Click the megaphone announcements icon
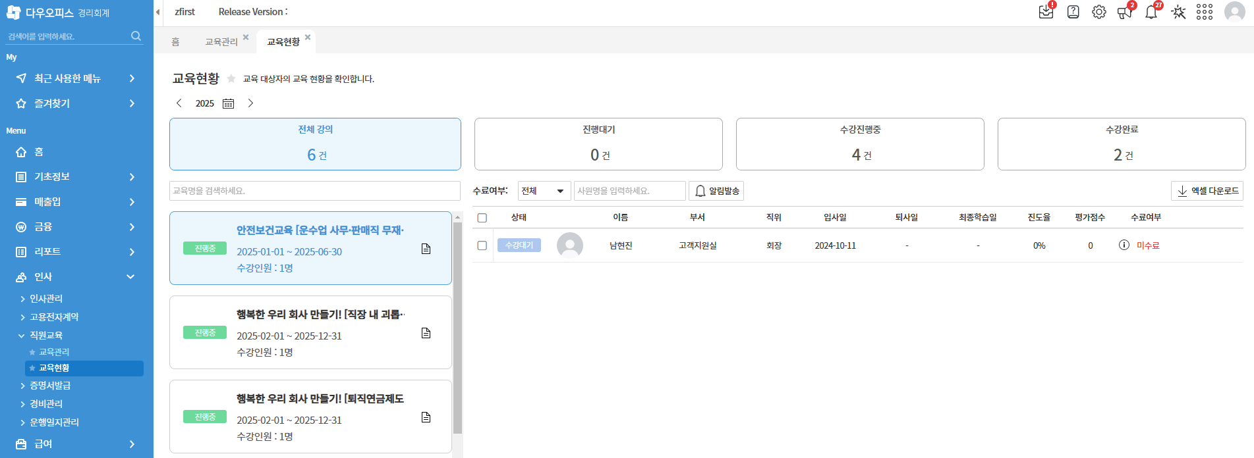1254x458 pixels. 1124,12
